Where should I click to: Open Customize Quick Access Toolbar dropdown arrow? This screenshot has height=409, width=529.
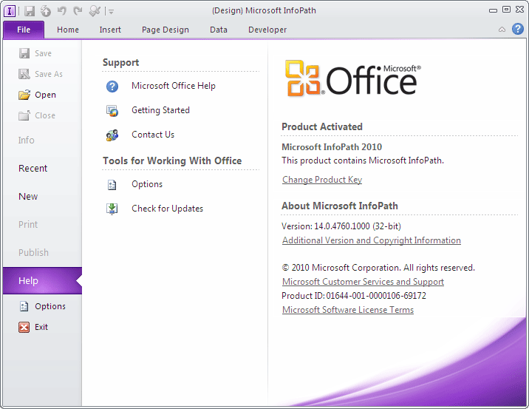[x=111, y=12]
